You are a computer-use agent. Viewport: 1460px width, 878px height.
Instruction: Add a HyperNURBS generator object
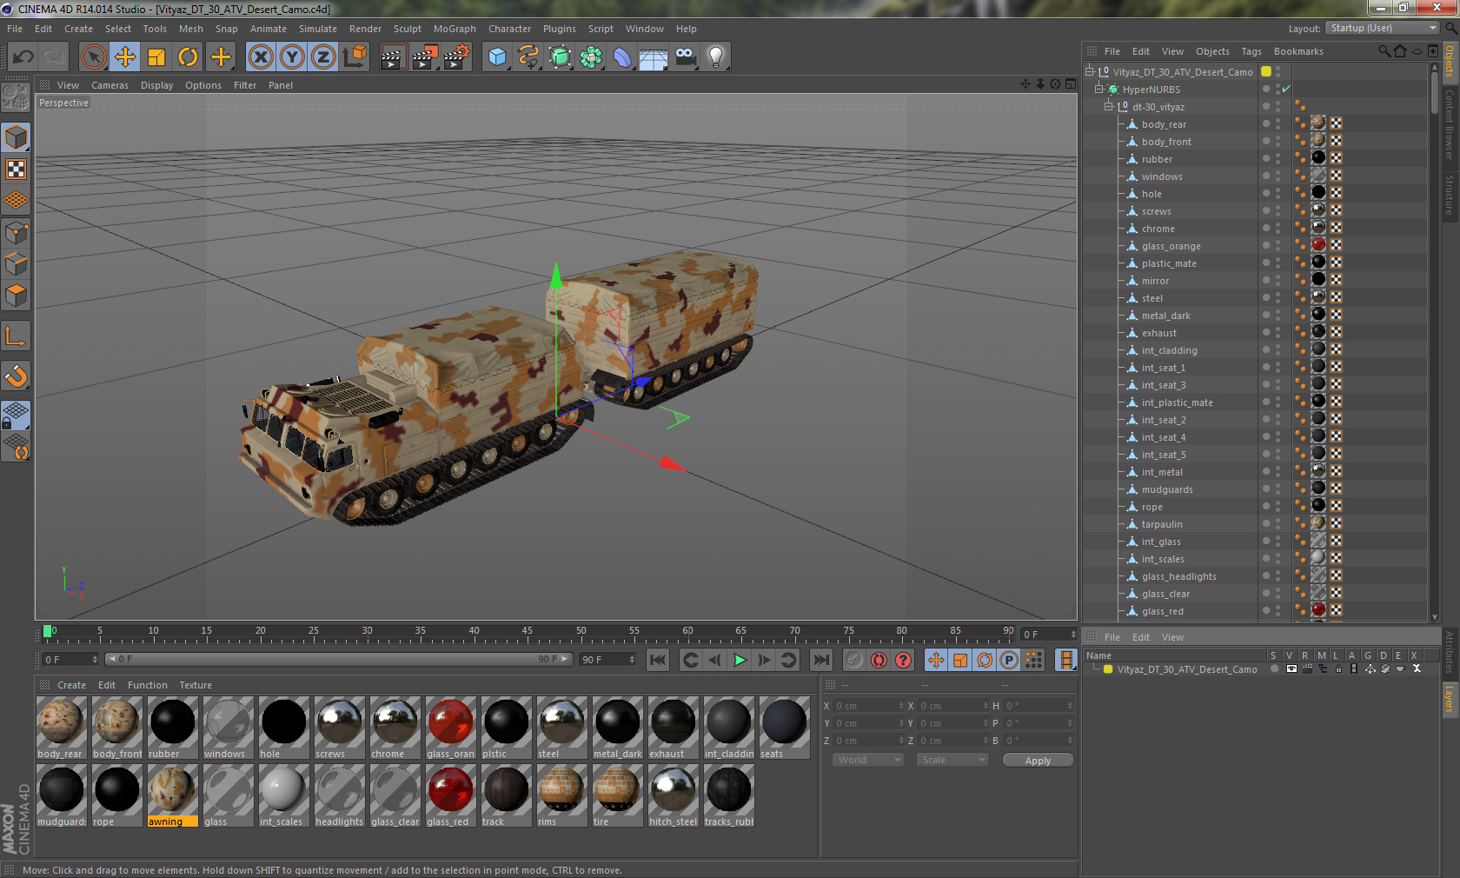point(561,57)
